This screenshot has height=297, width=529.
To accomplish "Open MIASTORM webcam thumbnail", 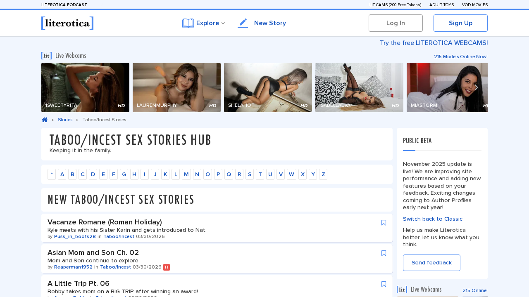I will coord(447,87).
